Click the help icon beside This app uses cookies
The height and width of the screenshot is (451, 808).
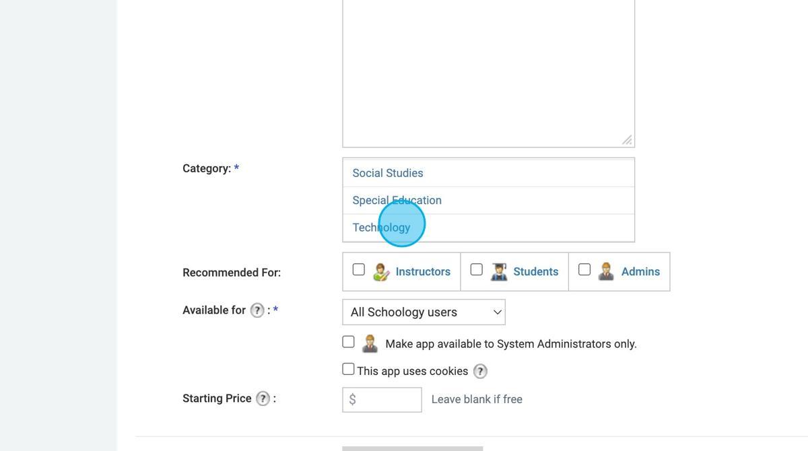pos(480,371)
